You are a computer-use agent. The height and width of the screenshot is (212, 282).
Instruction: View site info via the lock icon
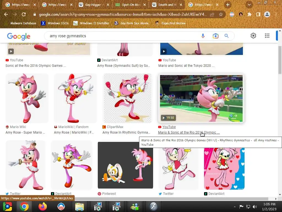click(35, 14)
